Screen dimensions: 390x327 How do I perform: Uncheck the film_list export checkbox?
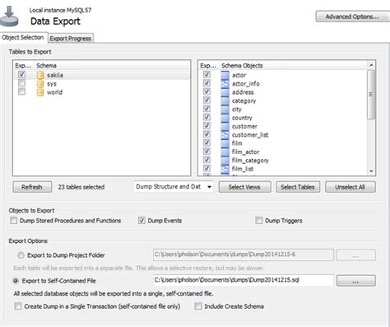point(207,168)
